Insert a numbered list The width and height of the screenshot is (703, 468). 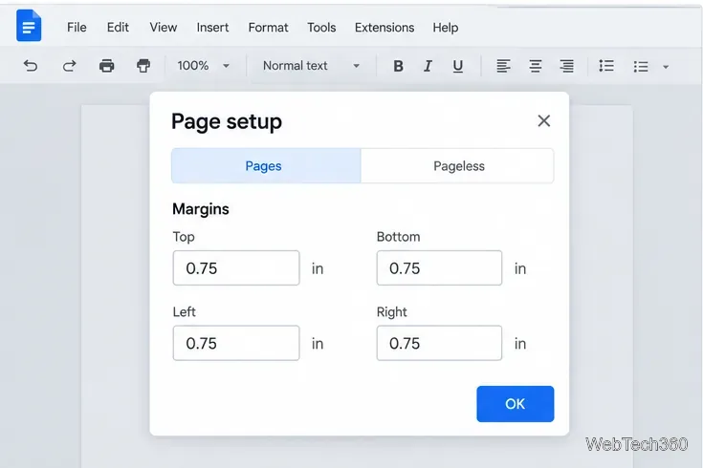[x=606, y=66]
